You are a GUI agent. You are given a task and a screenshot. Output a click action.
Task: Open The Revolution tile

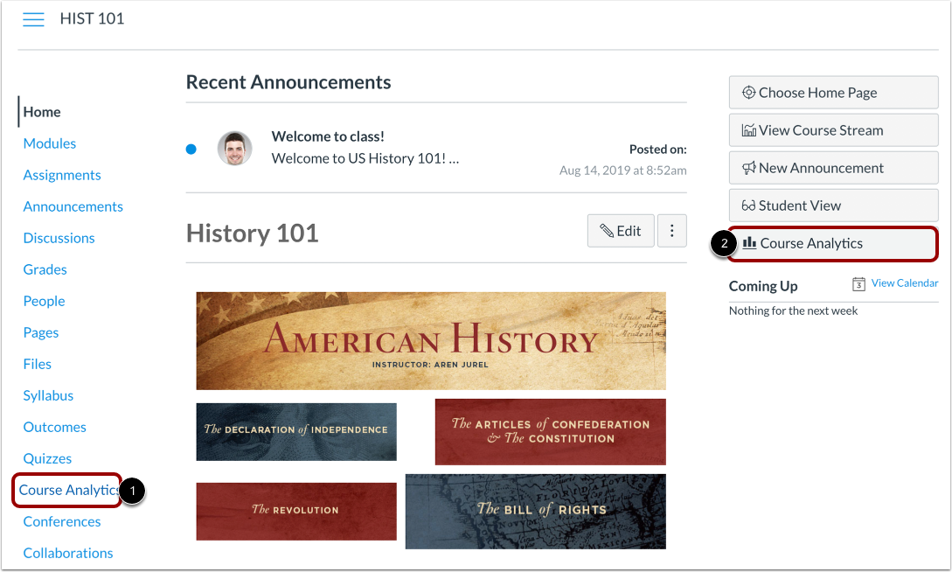click(296, 512)
